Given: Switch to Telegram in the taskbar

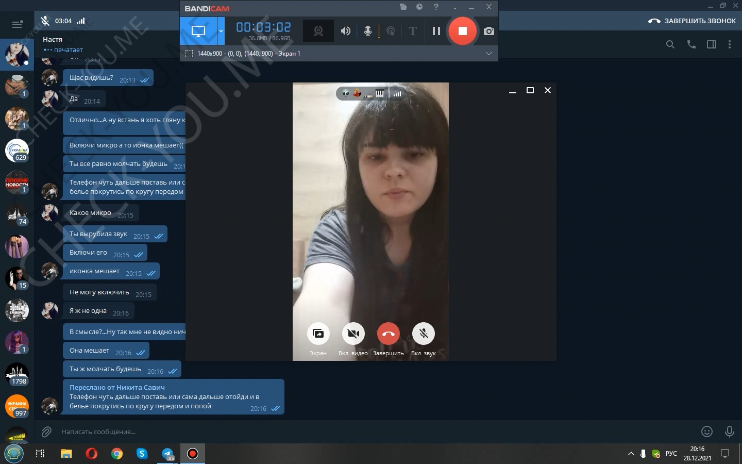Looking at the screenshot, I should pos(167,454).
